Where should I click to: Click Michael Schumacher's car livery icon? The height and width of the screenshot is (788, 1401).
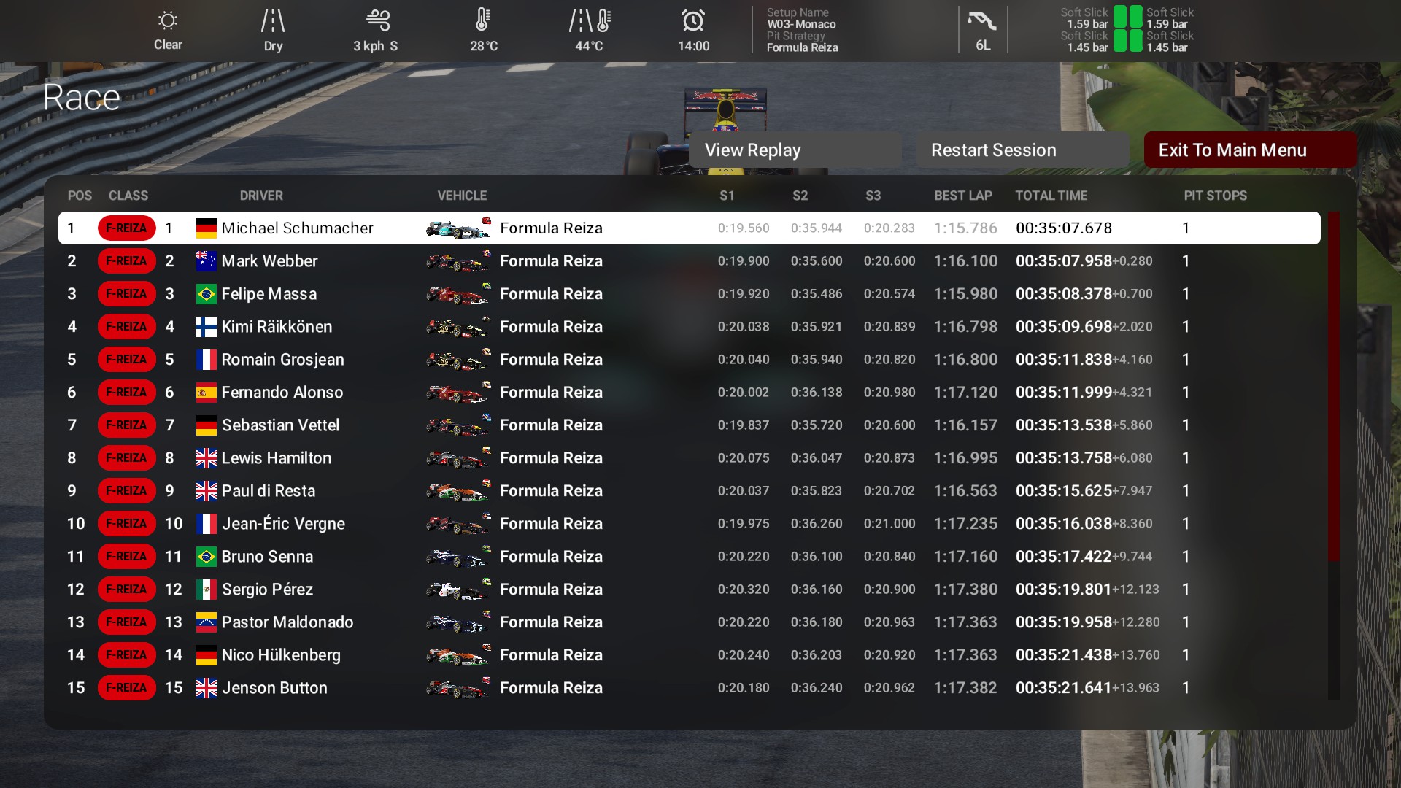click(x=458, y=228)
